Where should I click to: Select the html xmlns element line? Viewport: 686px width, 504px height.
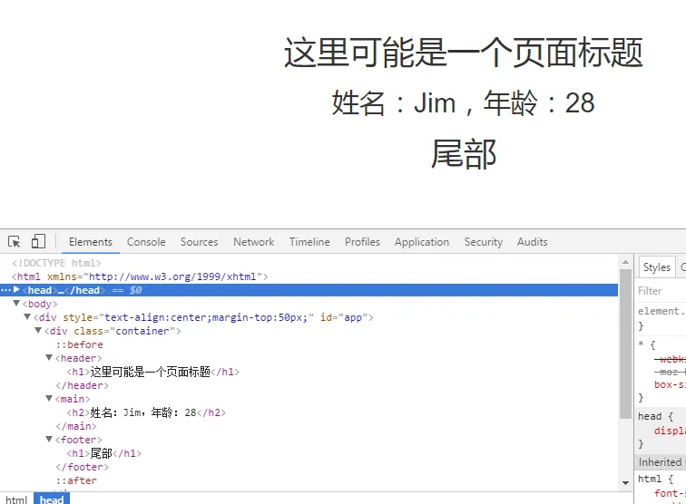[x=140, y=276]
